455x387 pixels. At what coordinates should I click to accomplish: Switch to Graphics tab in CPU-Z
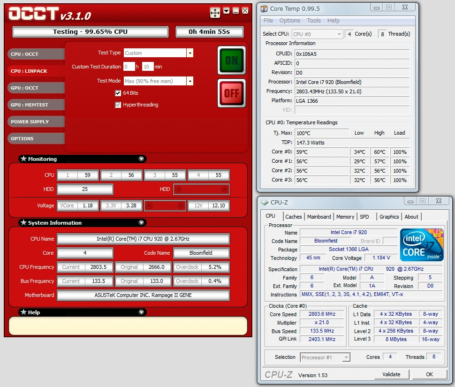point(389,217)
